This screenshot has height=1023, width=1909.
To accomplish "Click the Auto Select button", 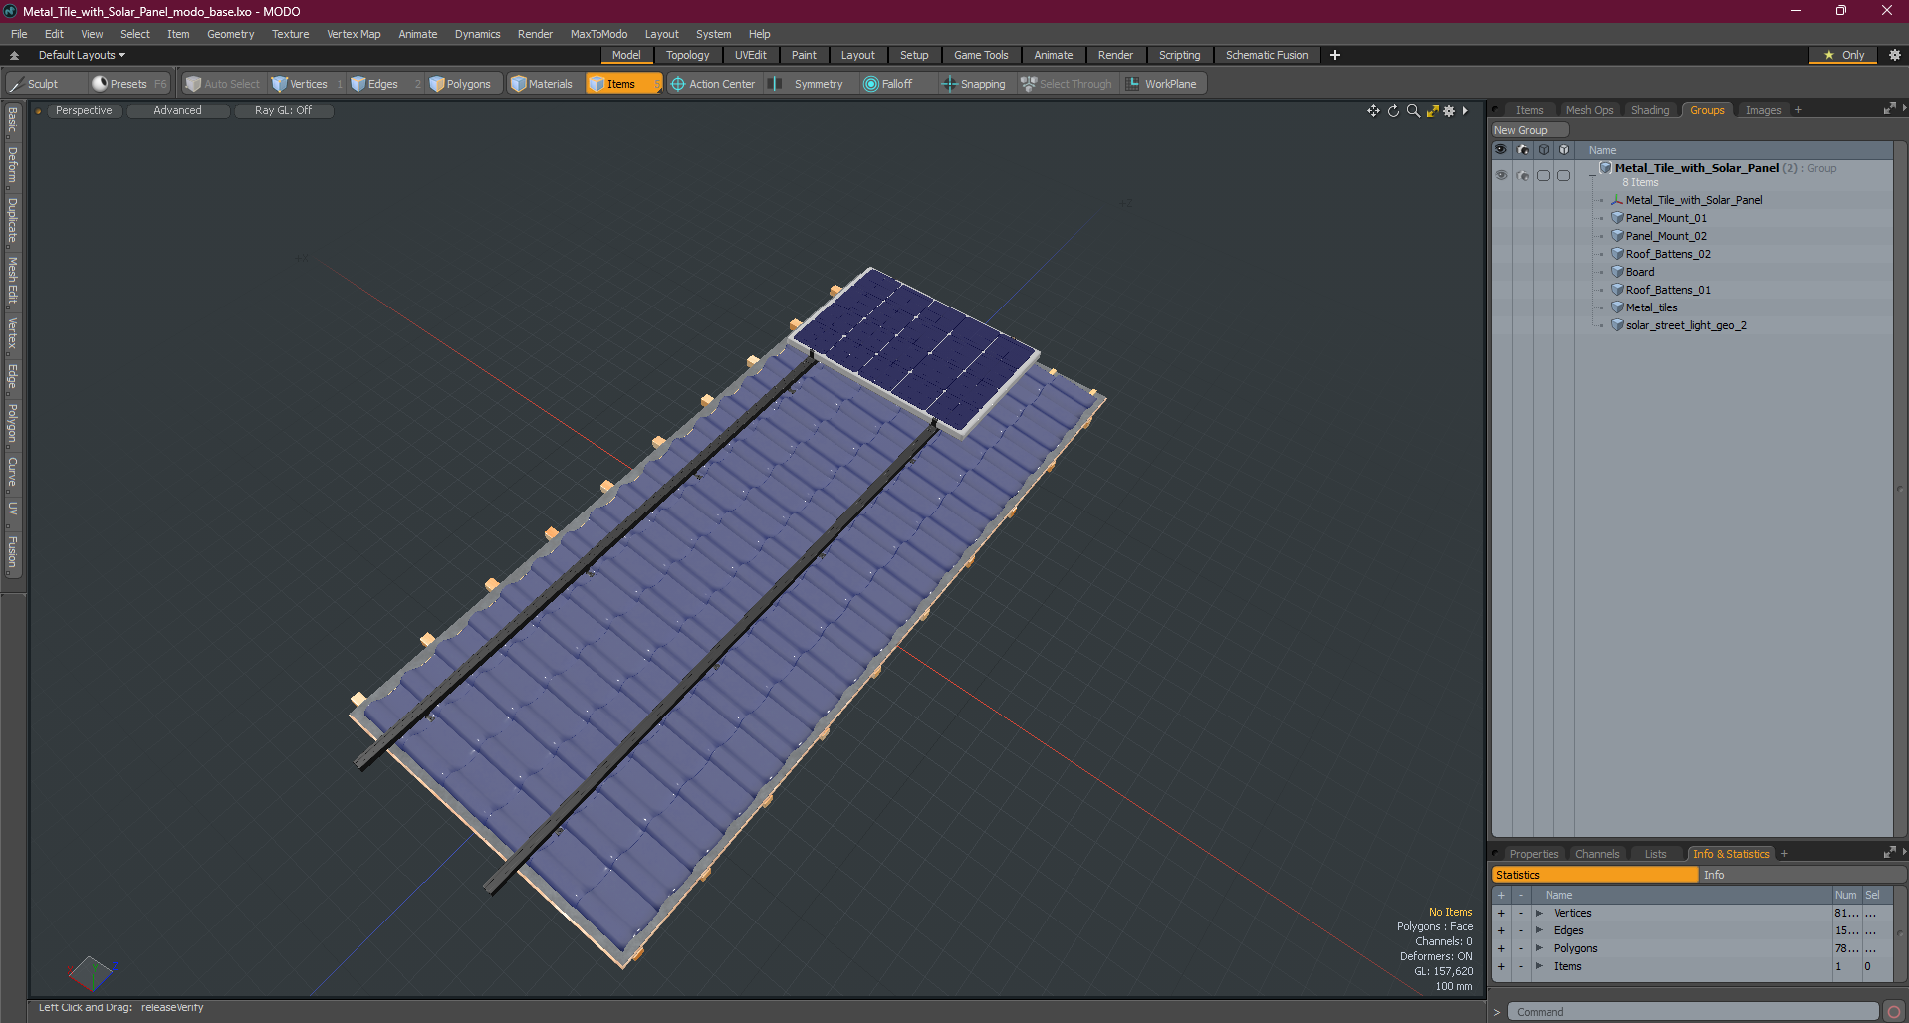I will 223,84.
